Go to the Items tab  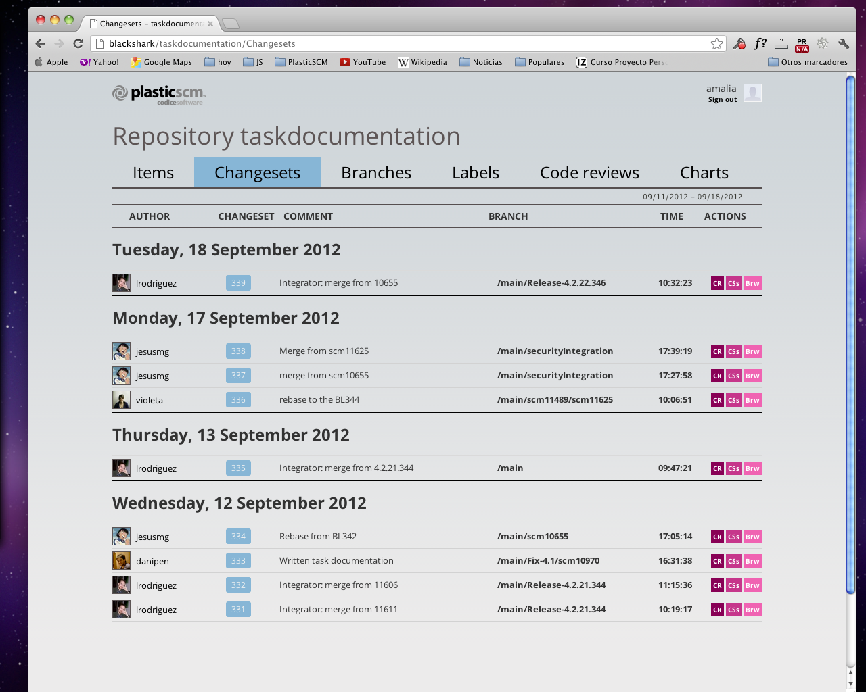153,172
